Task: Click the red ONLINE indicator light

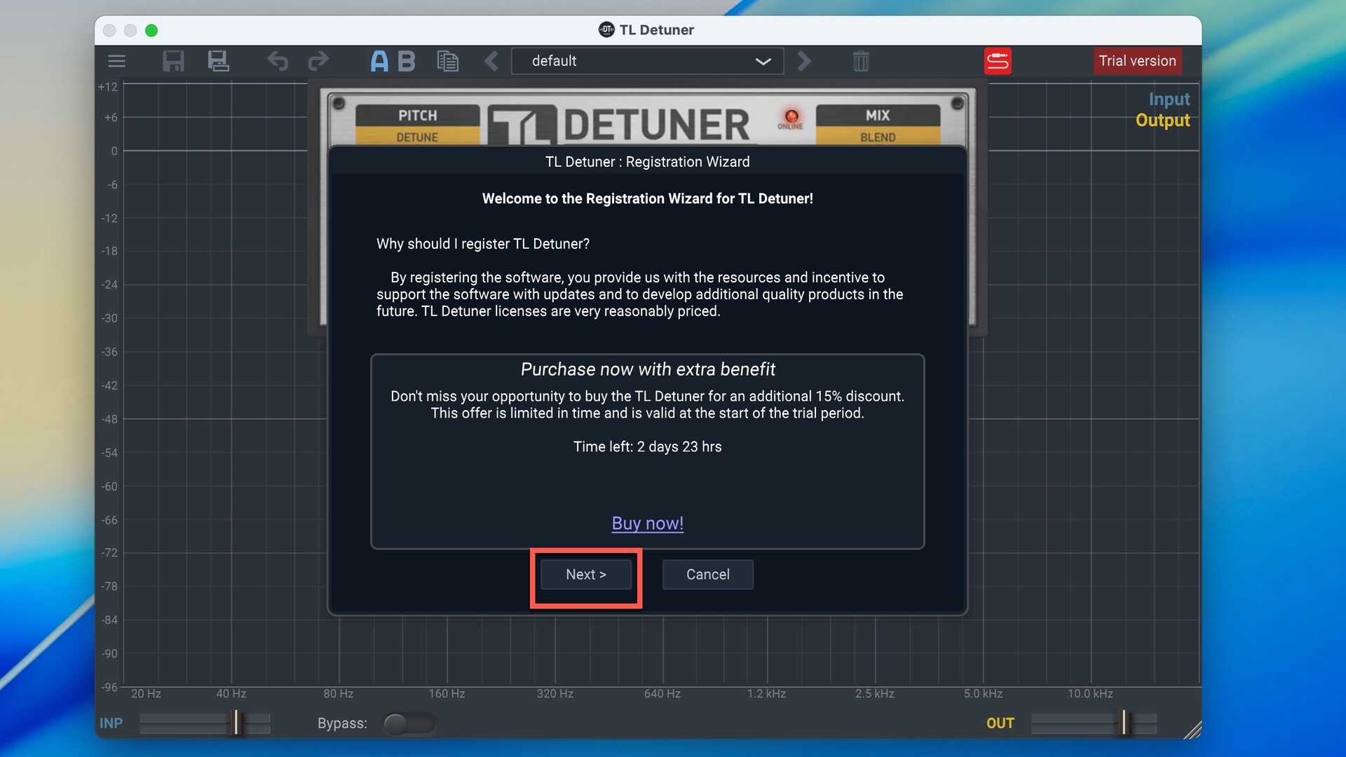Action: point(791,117)
